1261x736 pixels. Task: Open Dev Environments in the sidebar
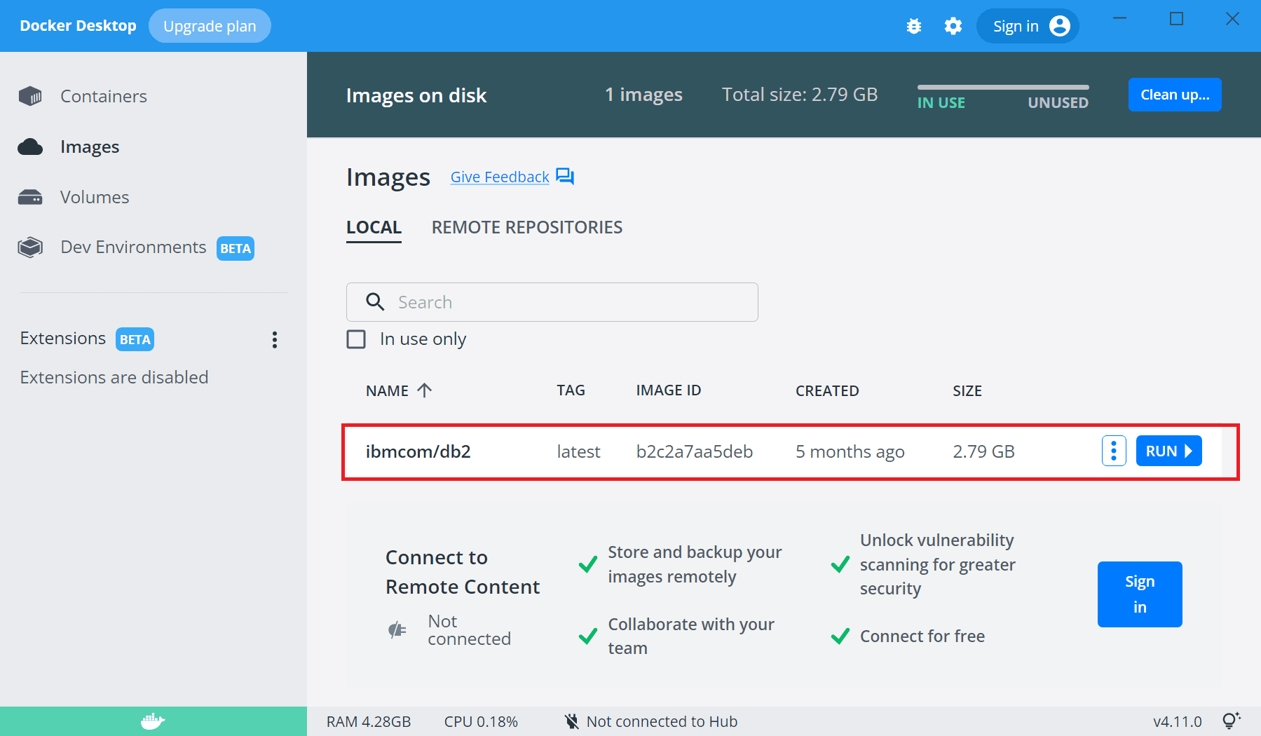point(133,247)
